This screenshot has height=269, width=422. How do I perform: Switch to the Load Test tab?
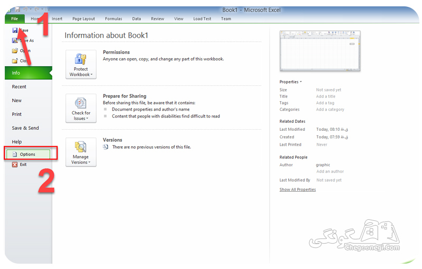point(202,19)
